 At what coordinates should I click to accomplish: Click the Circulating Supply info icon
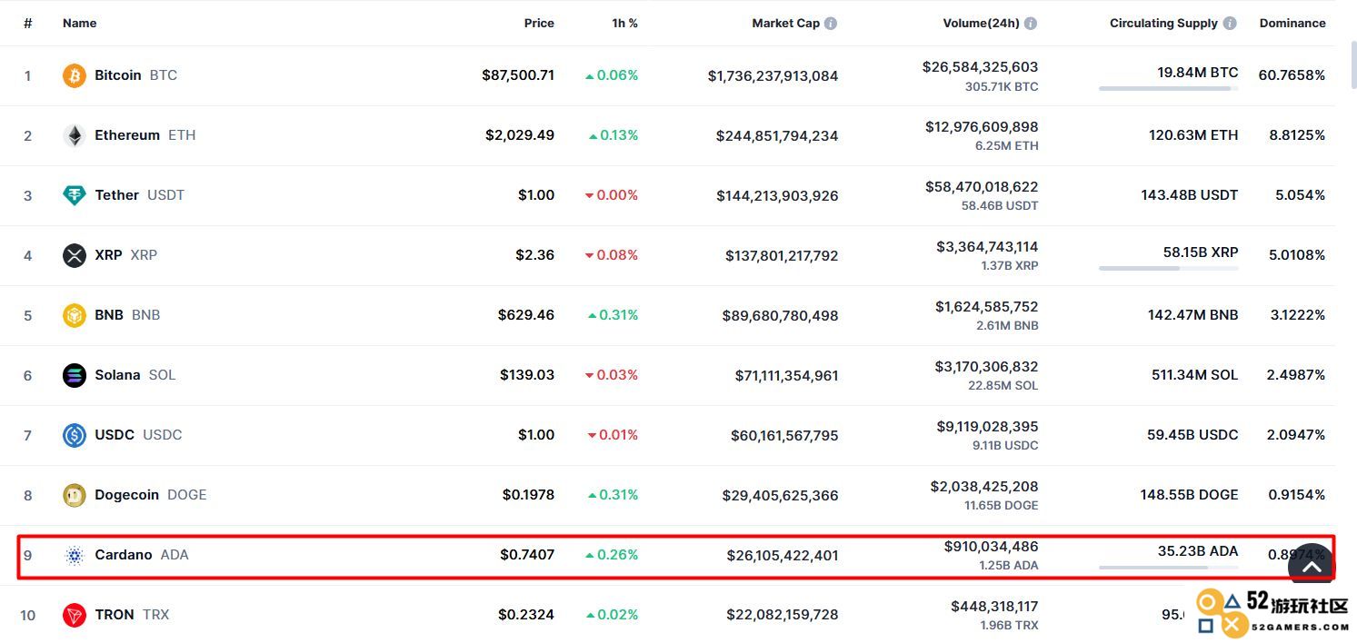1230,24
